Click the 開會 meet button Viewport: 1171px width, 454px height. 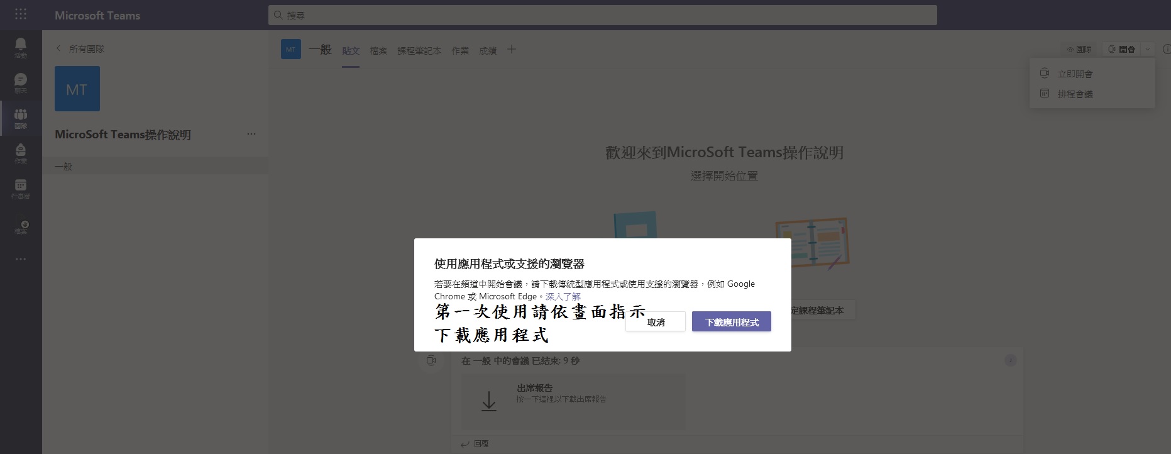coord(1121,49)
